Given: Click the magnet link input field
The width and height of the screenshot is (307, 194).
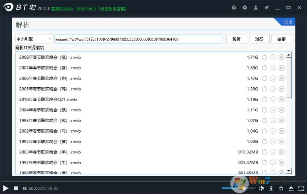Looking at the screenshot, I should 138,39.
